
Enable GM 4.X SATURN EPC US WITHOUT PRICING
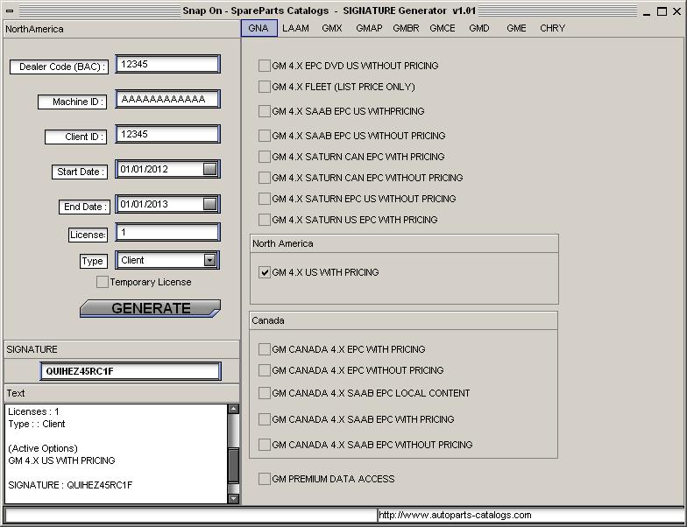tap(265, 199)
